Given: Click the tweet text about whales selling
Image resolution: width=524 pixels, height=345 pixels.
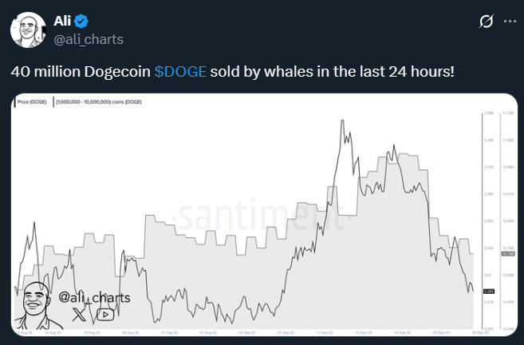Looking at the screenshot, I should pos(233,72).
